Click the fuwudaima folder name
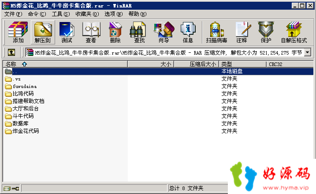Image resolution: width=316 pixels, height=194 pixels. click(x=25, y=87)
